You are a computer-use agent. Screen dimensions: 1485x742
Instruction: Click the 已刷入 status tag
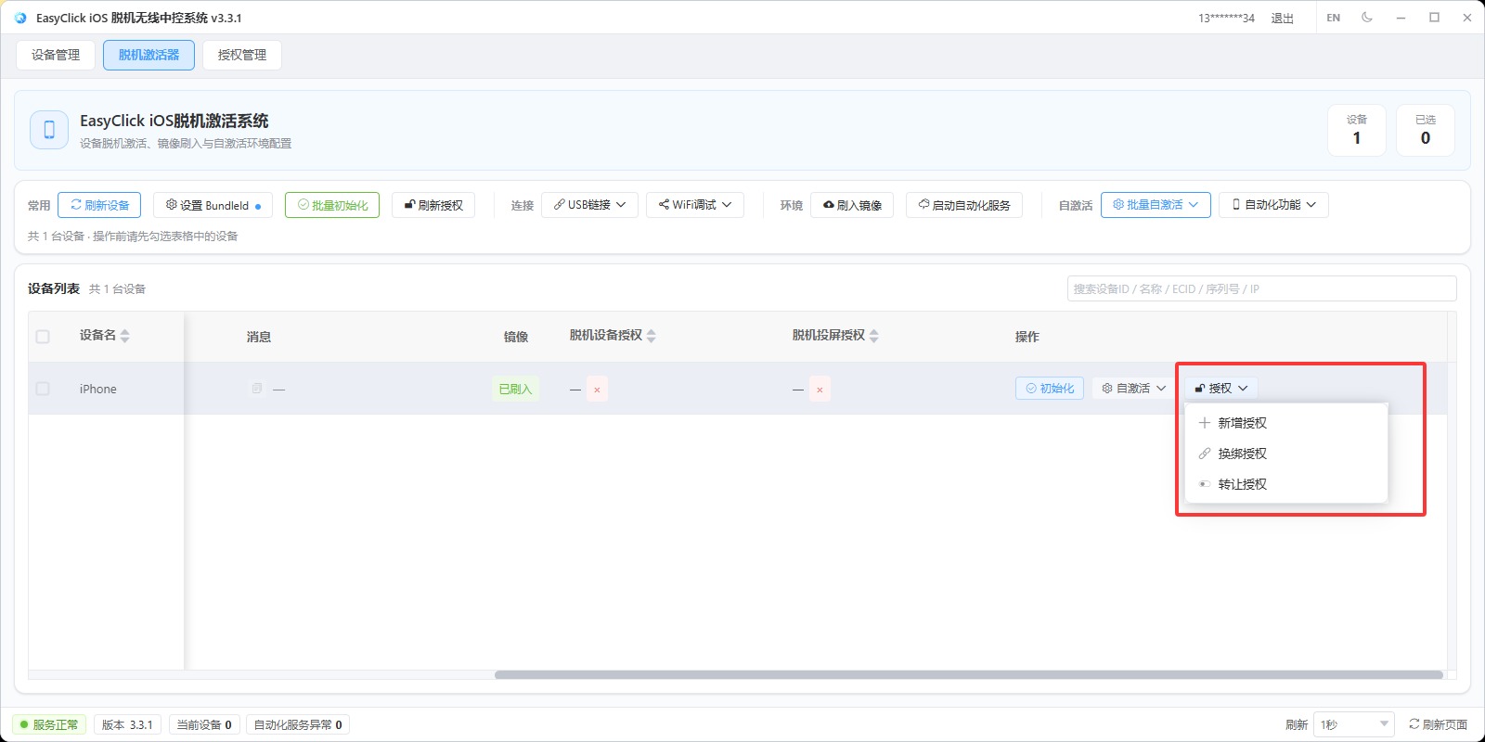pyautogui.click(x=515, y=389)
